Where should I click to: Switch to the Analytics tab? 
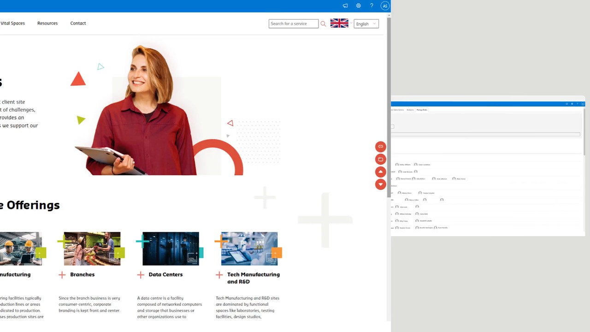click(410, 110)
